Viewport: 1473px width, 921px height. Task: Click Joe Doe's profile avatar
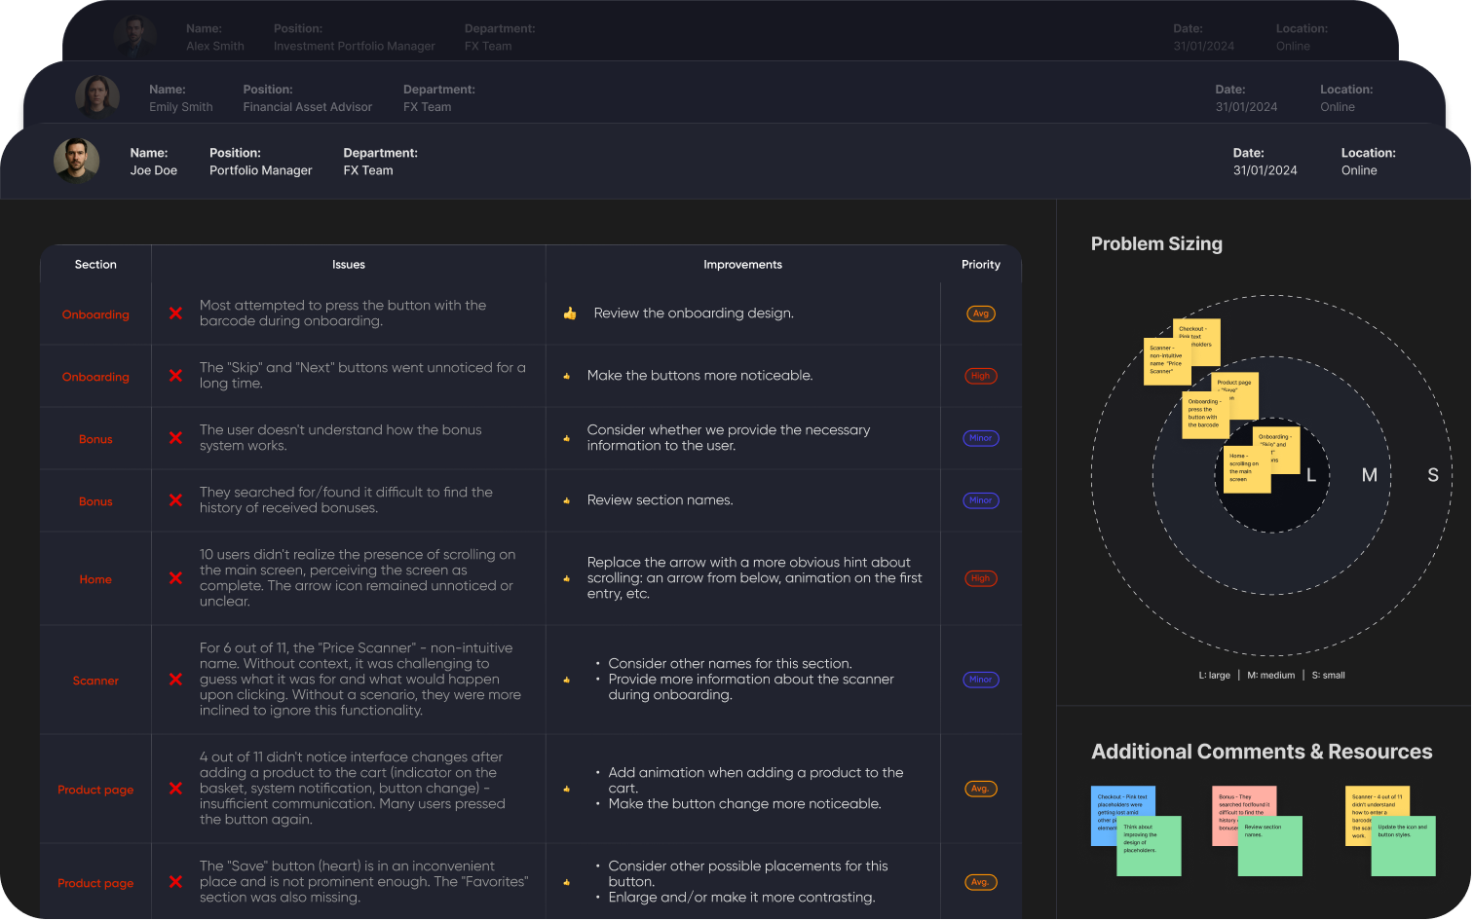(x=76, y=161)
